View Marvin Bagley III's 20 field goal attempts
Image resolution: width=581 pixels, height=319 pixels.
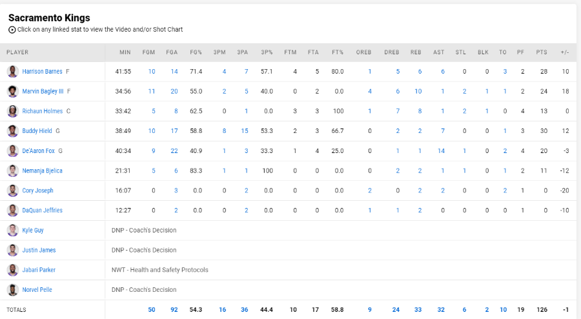click(174, 91)
